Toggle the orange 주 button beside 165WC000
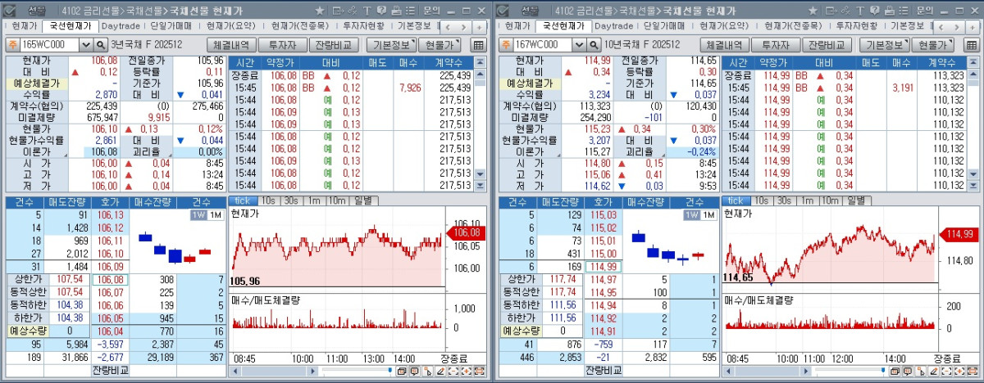 [x=12, y=45]
